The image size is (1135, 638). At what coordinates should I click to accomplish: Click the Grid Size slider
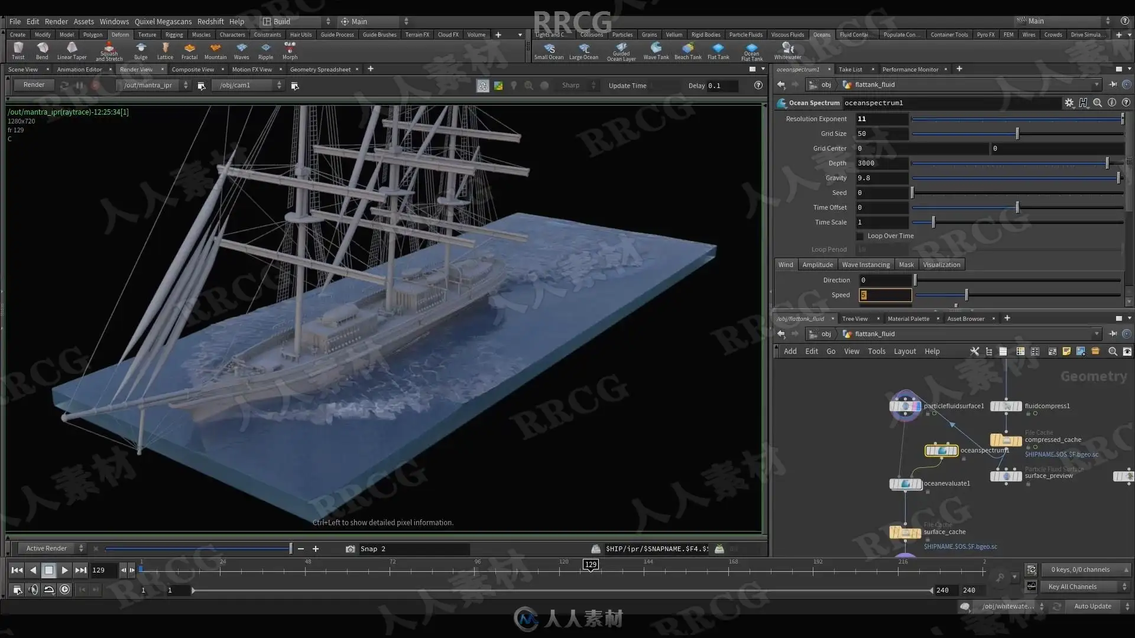tap(1017, 134)
